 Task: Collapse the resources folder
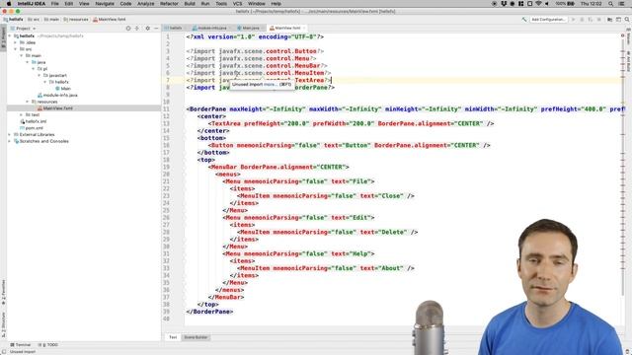coord(28,102)
